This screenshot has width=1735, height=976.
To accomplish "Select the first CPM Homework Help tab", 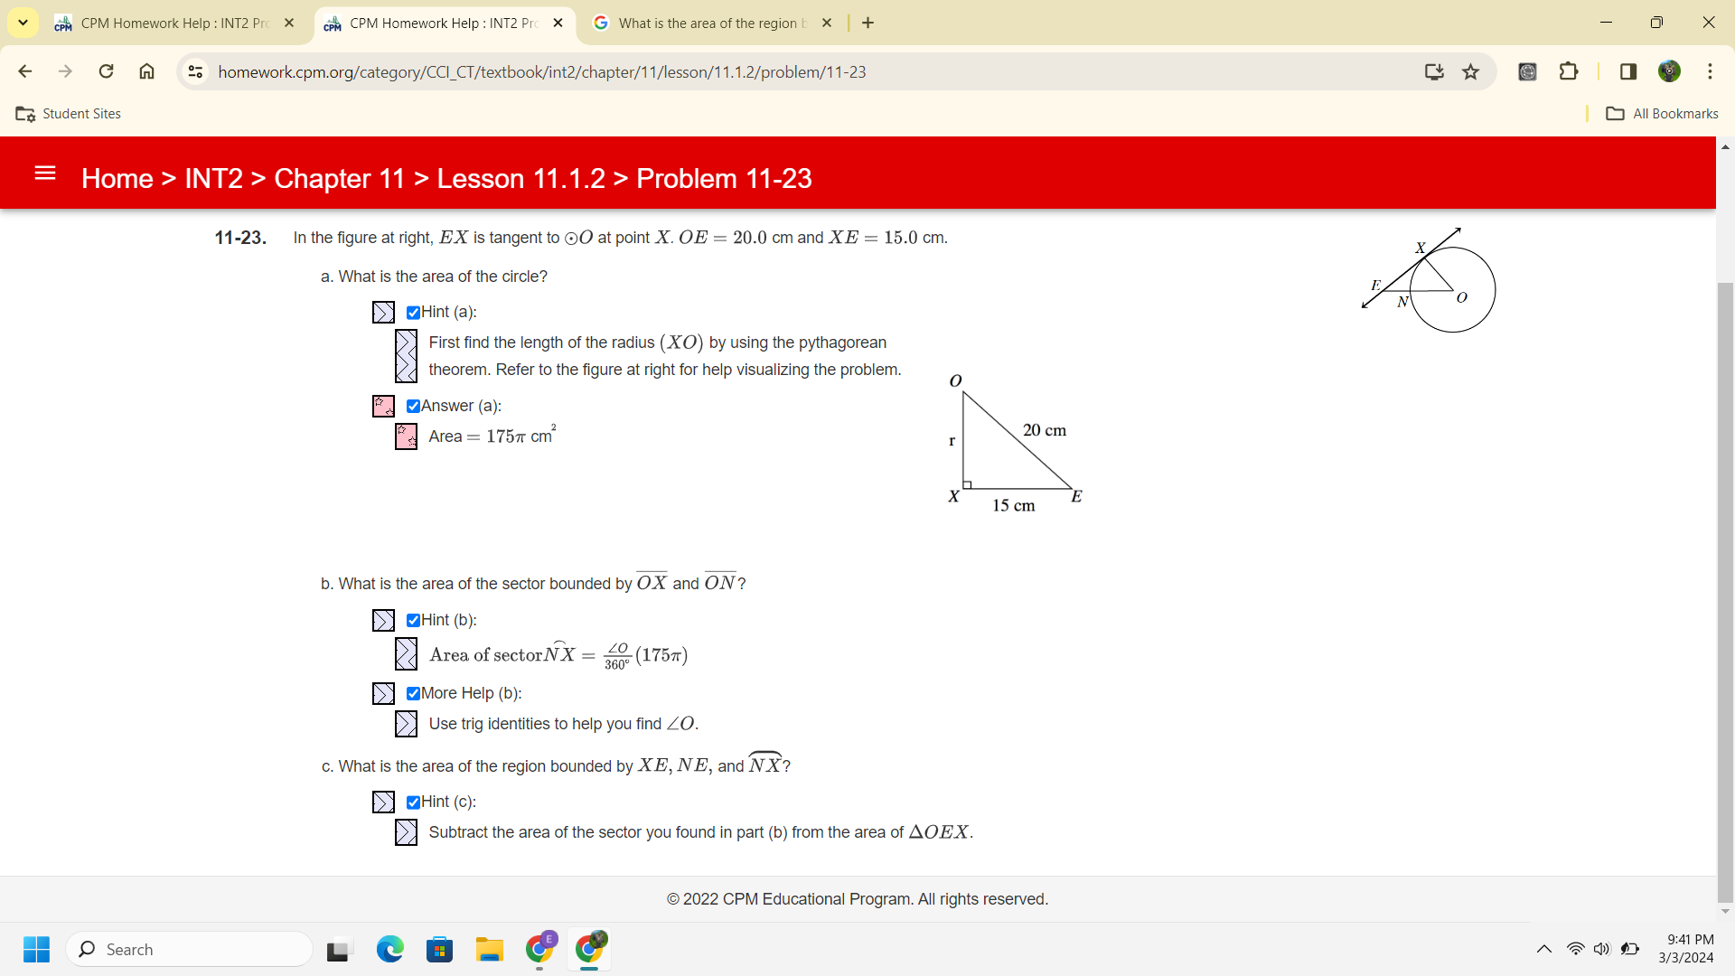I will point(163,23).
